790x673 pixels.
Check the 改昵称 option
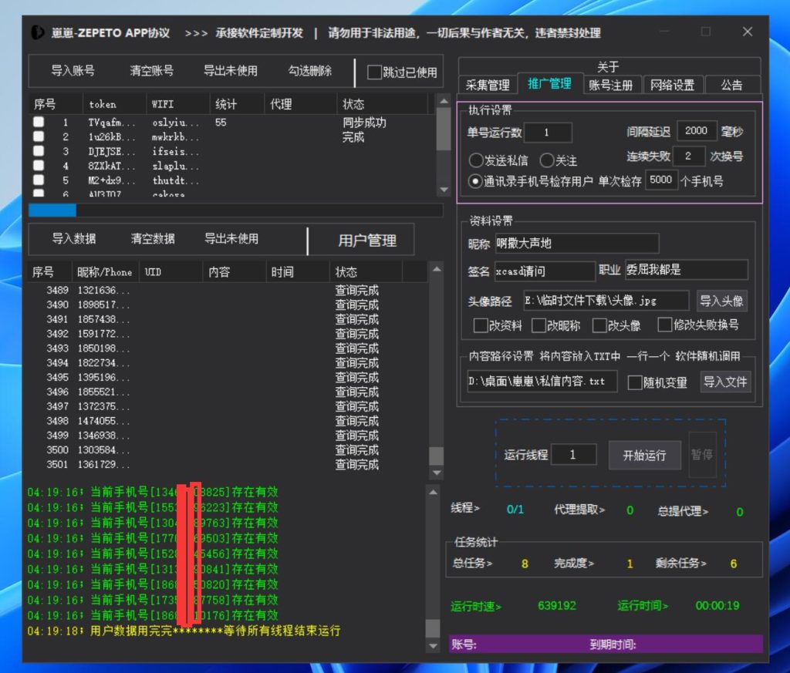tap(537, 325)
